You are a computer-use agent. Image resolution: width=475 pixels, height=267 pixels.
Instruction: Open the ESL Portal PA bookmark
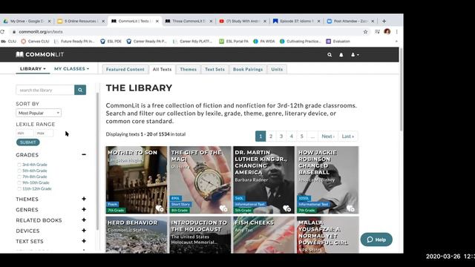(234, 42)
